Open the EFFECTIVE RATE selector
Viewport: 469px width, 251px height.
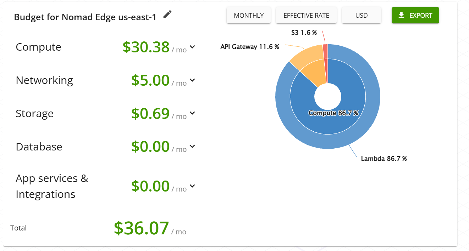tap(306, 16)
